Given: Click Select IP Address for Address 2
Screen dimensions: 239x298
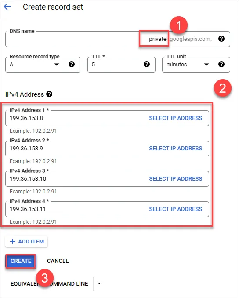Looking at the screenshot, I should tap(176, 148).
